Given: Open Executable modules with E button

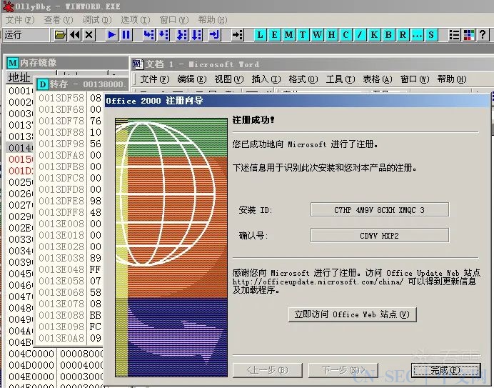Looking at the screenshot, I should pos(274,35).
